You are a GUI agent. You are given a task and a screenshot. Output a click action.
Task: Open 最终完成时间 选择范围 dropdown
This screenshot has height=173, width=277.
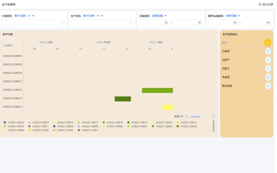coord(233,16)
